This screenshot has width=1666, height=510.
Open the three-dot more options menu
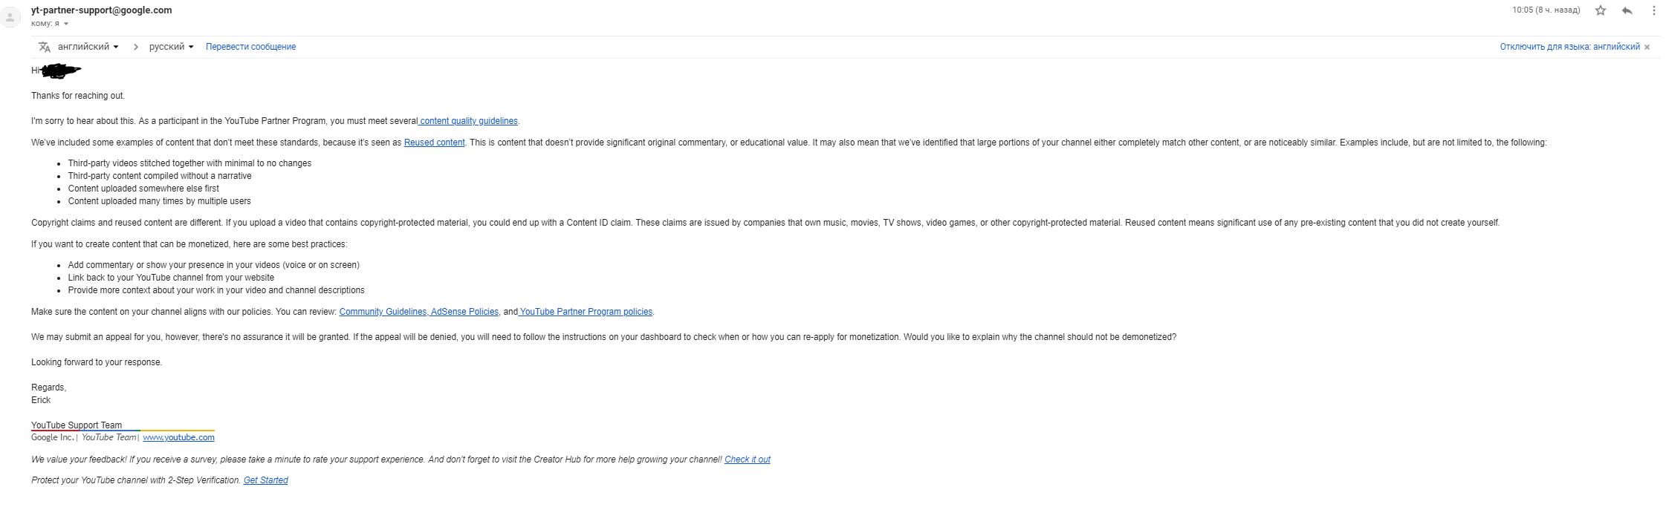click(x=1653, y=10)
